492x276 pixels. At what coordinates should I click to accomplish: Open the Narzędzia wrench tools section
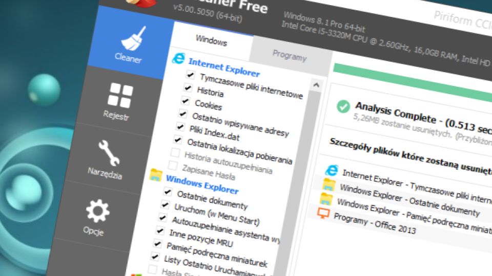pos(107,159)
